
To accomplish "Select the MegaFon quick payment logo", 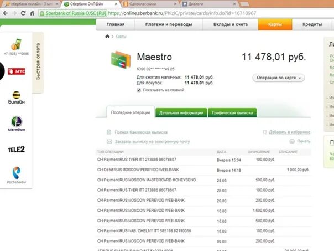I will [x=17, y=124].
